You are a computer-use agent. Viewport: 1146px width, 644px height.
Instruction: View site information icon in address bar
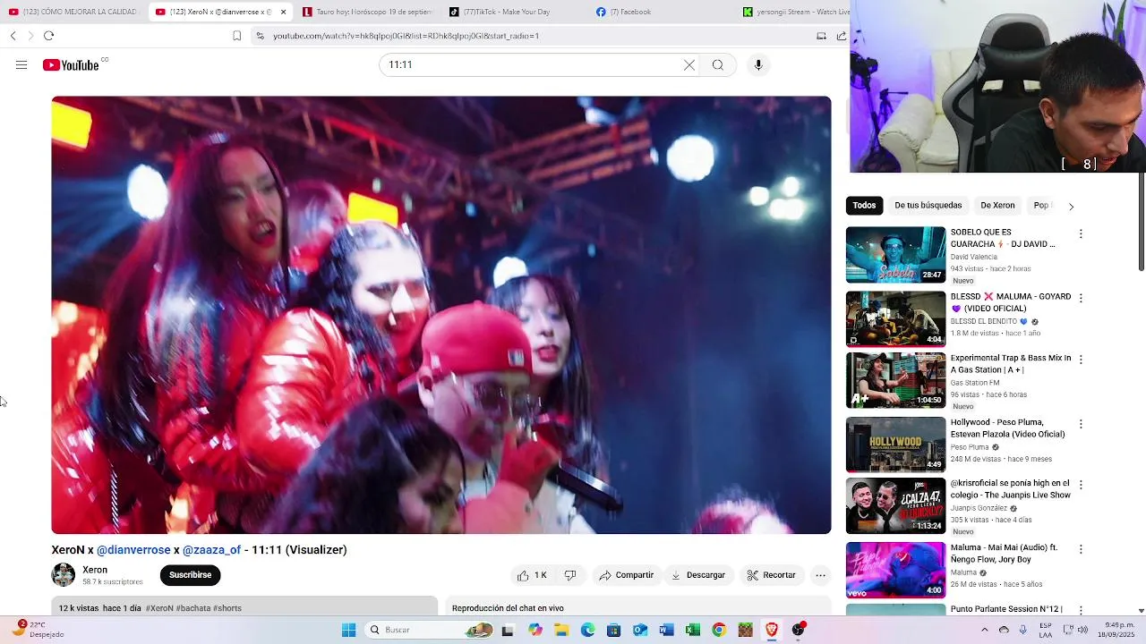260,36
